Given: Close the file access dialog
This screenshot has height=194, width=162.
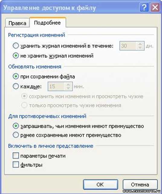Looking at the screenshot, I should (155, 8).
